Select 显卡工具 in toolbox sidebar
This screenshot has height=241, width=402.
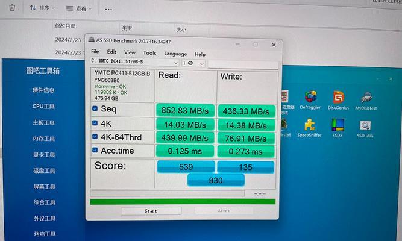(x=44, y=155)
